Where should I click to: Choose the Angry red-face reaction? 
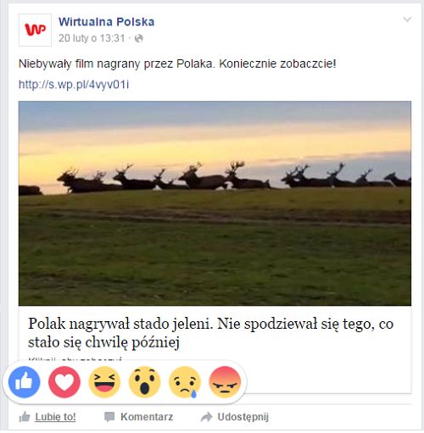[x=225, y=382]
